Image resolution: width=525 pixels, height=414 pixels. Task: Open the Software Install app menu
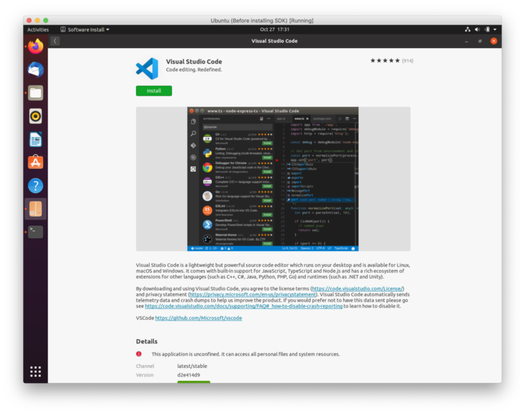pos(85,30)
